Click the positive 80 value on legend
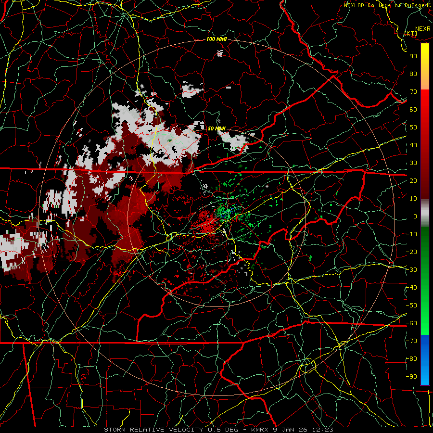Viewport: 433px width, 433px height. pyautogui.click(x=413, y=74)
